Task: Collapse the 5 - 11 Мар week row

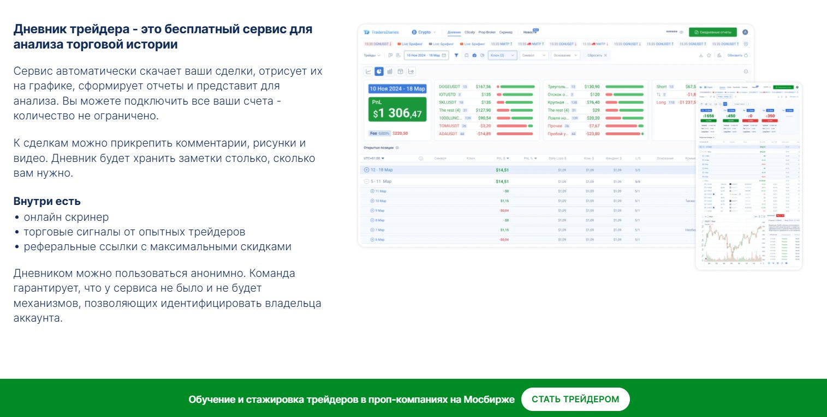Action: click(x=367, y=181)
